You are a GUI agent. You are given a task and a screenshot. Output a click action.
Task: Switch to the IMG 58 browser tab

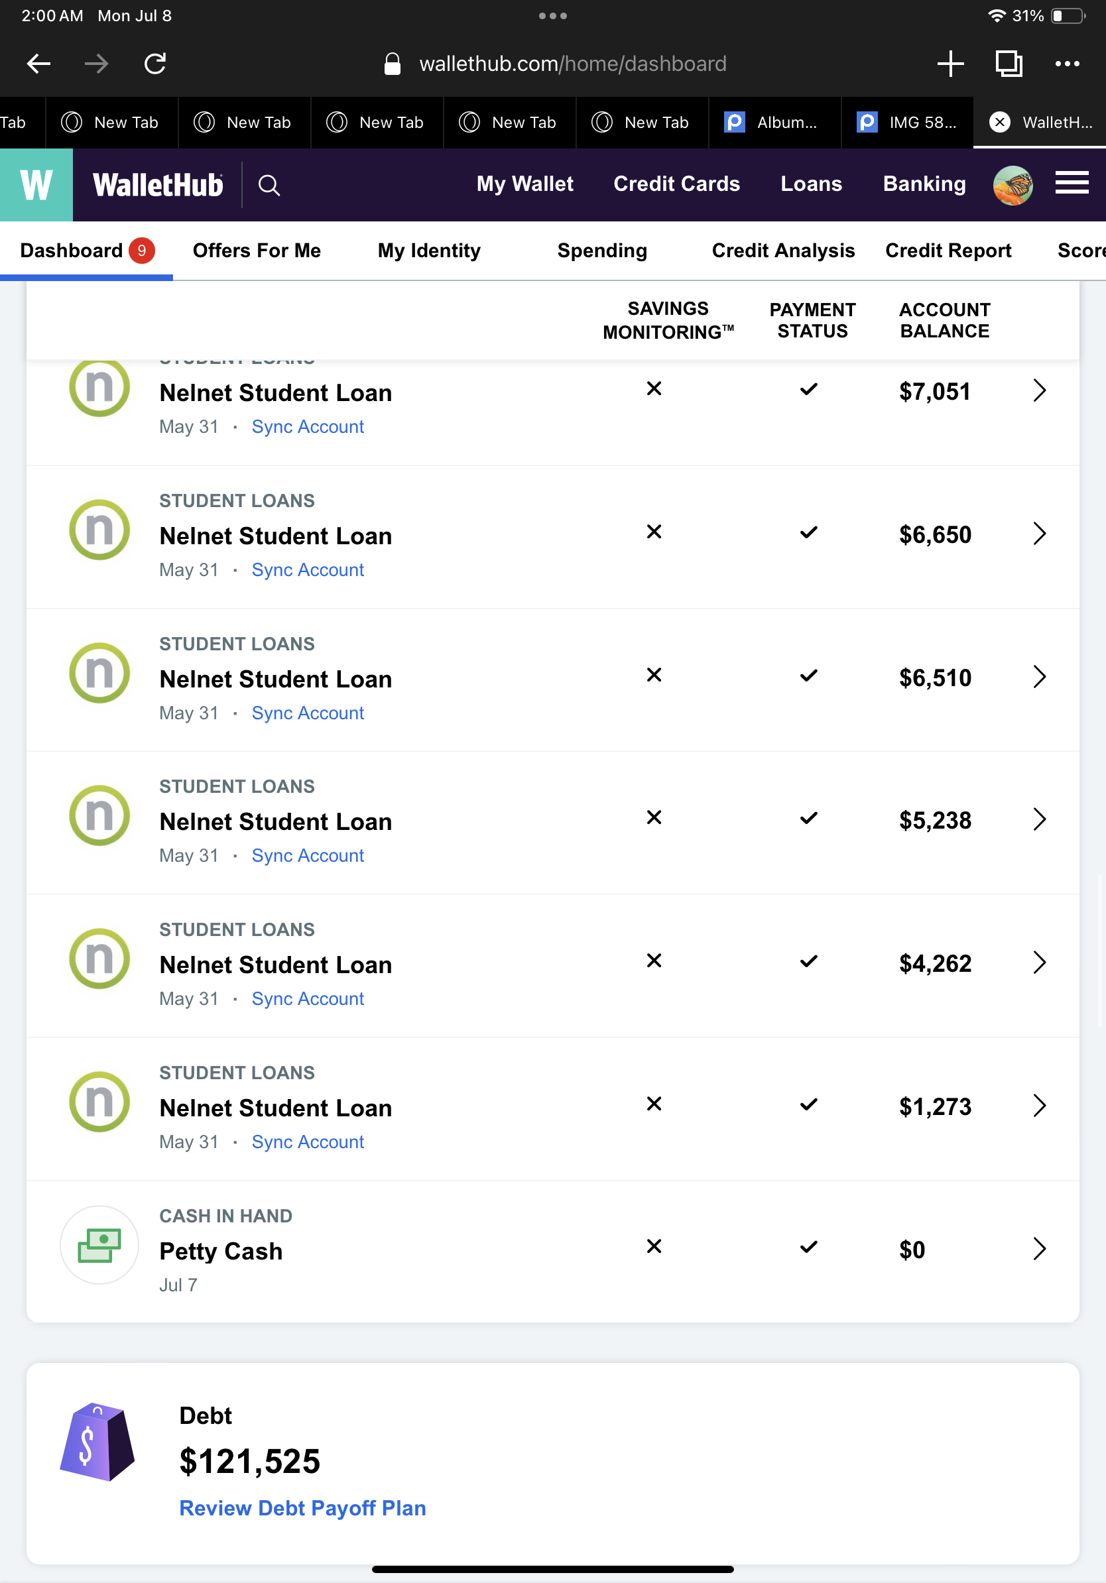[x=906, y=122]
